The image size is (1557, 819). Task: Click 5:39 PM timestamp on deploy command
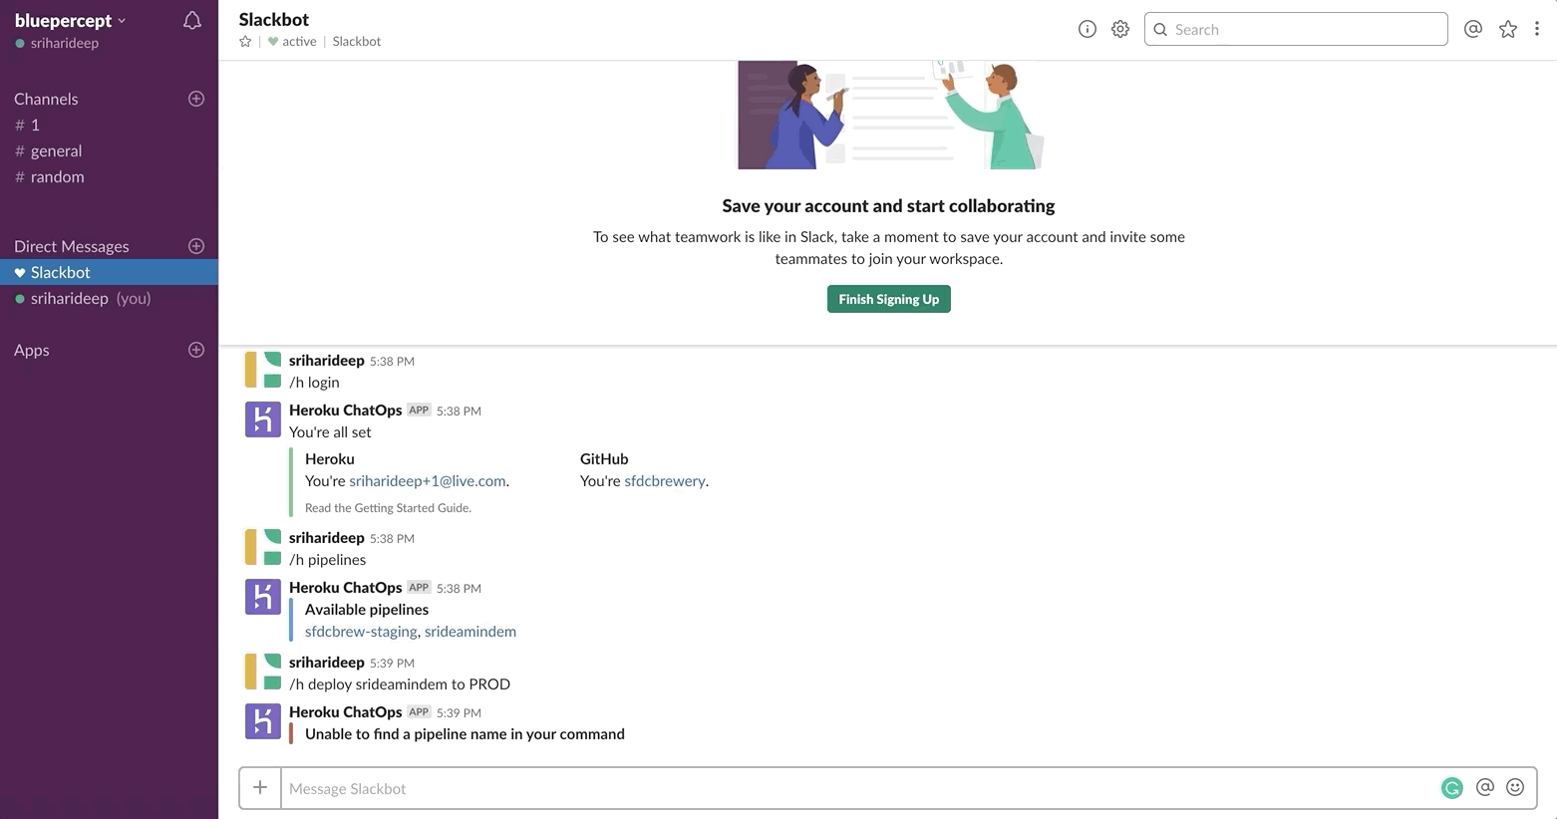392,663
